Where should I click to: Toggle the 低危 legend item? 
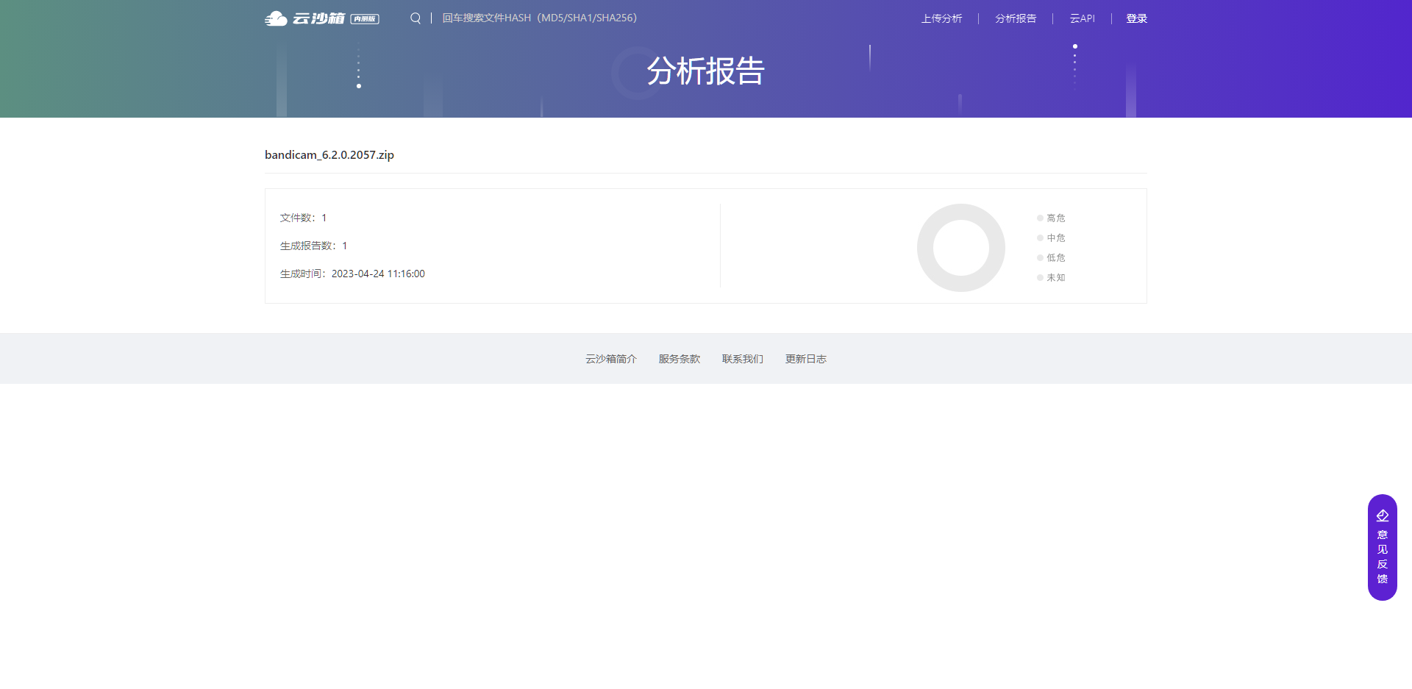[x=1051, y=257]
